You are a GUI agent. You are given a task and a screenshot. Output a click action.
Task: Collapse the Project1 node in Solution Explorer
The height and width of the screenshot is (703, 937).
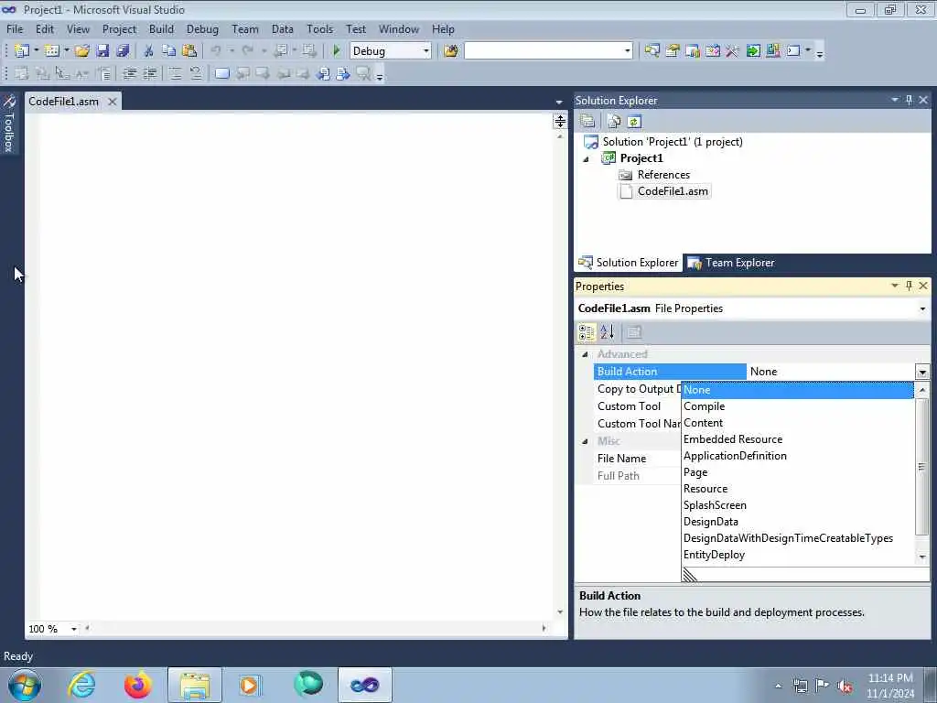[x=587, y=159]
